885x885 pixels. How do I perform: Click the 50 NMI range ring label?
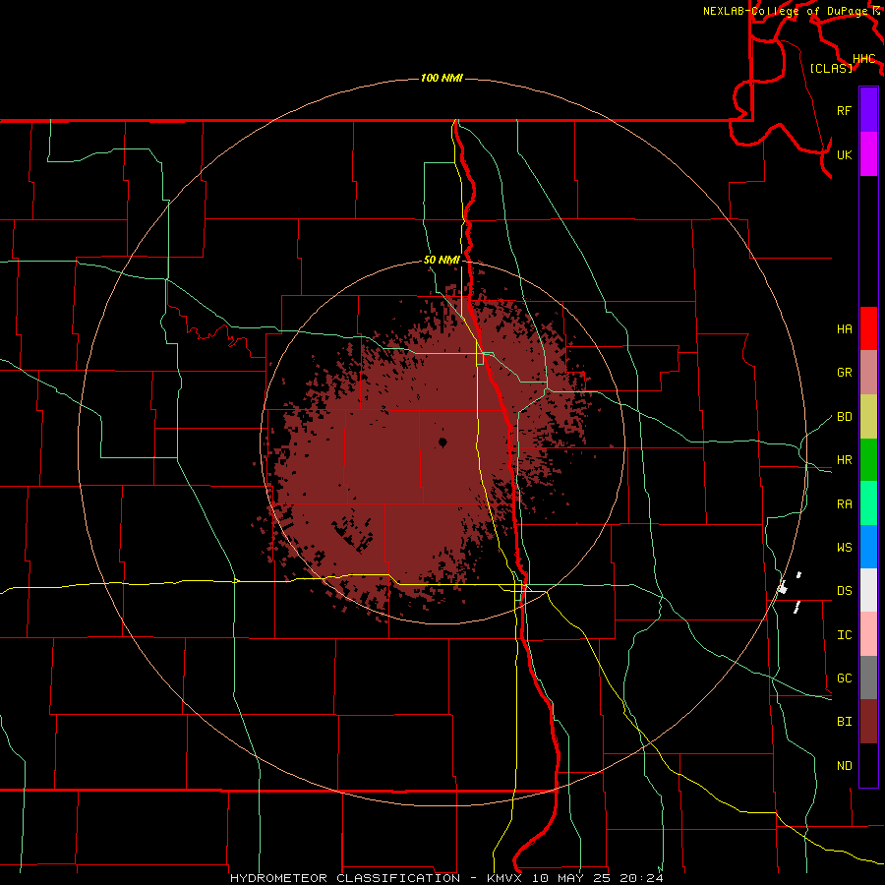442,261
